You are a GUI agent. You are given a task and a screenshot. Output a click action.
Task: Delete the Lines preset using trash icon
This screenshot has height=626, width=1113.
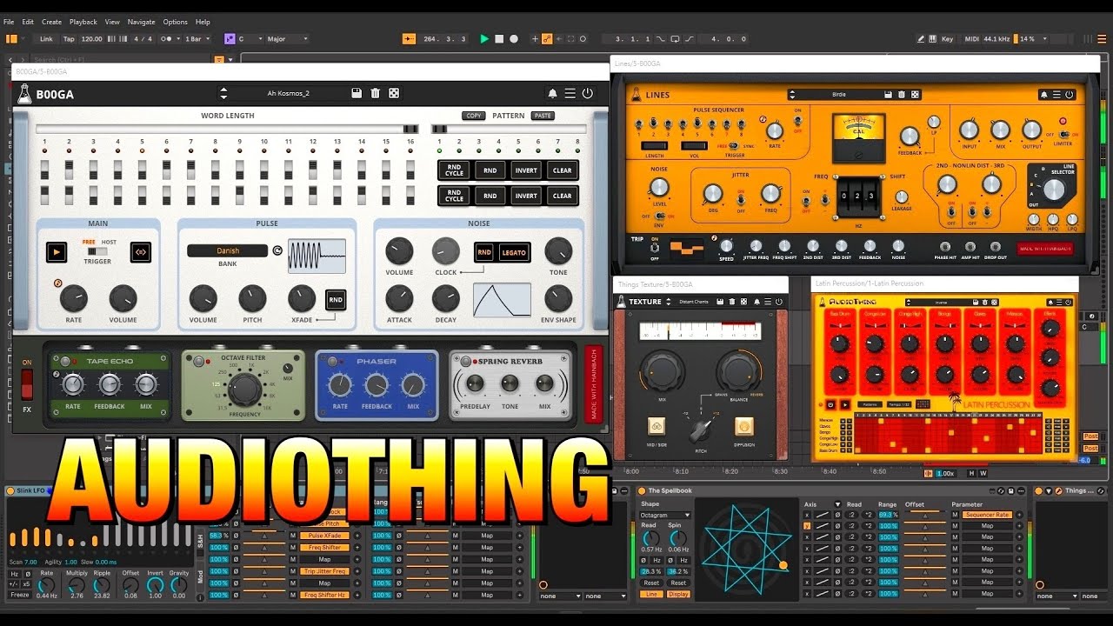coord(902,95)
